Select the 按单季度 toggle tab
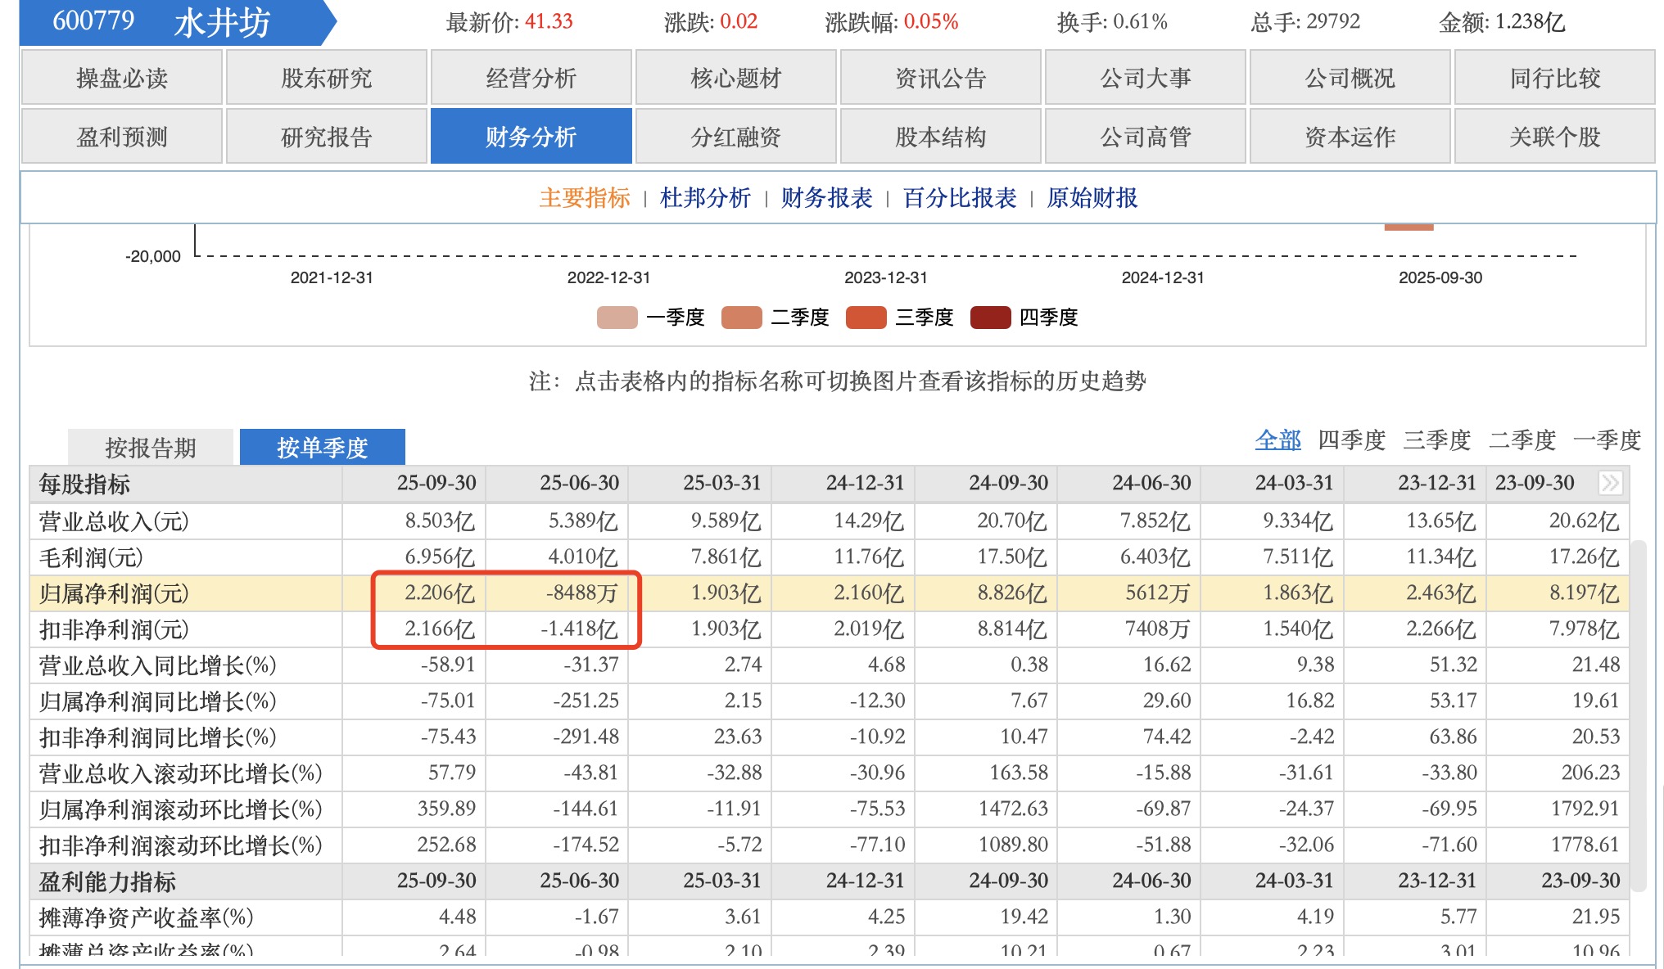The height and width of the screenshot is (969, 1664). click(323, 448)
